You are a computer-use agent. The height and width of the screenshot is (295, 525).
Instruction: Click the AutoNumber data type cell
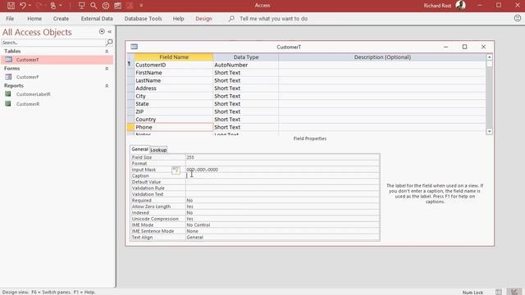(x=246, y=65)
